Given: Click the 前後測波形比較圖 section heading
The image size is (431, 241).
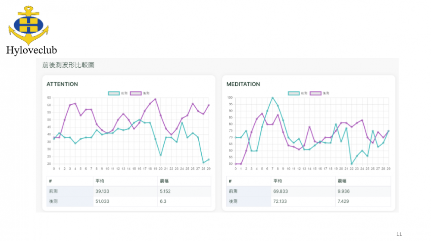Looking at the screenshot, I should 68,65.
